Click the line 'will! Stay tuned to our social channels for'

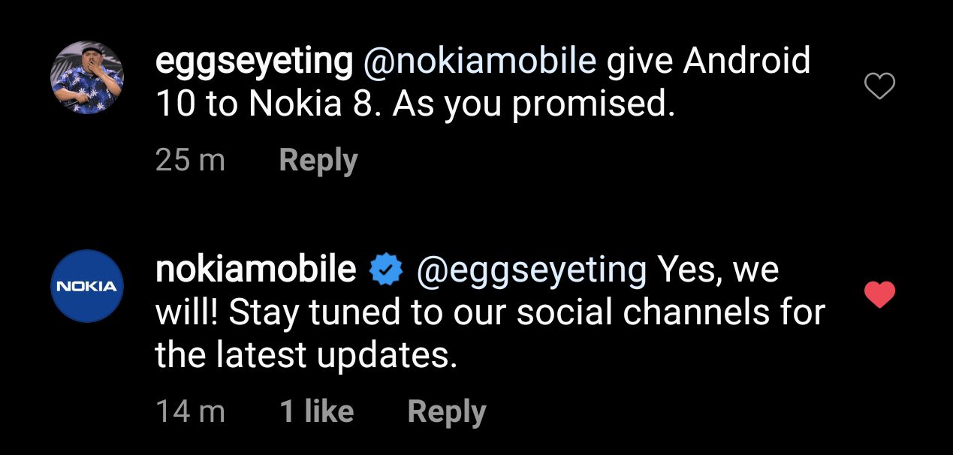tap(490, 313)
